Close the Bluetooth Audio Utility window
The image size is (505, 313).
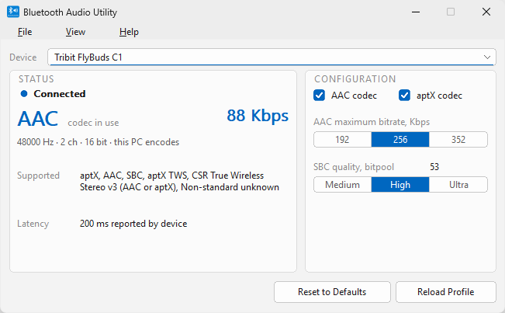[486, 12]
